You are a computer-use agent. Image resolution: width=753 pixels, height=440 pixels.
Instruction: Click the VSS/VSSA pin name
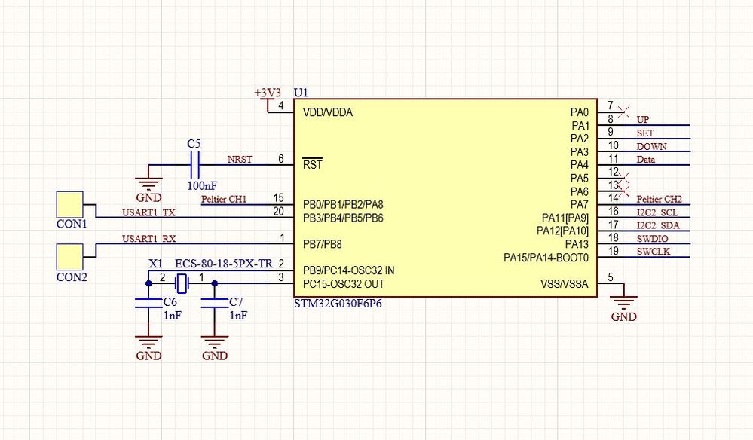(x=565, y=284)
